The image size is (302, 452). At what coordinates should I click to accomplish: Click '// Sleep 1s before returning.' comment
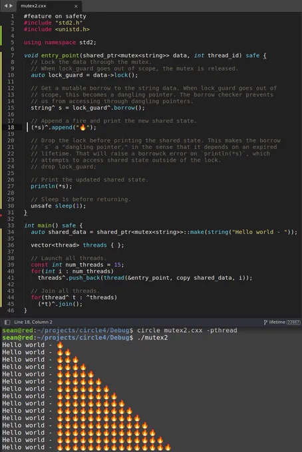pos(80,199)
